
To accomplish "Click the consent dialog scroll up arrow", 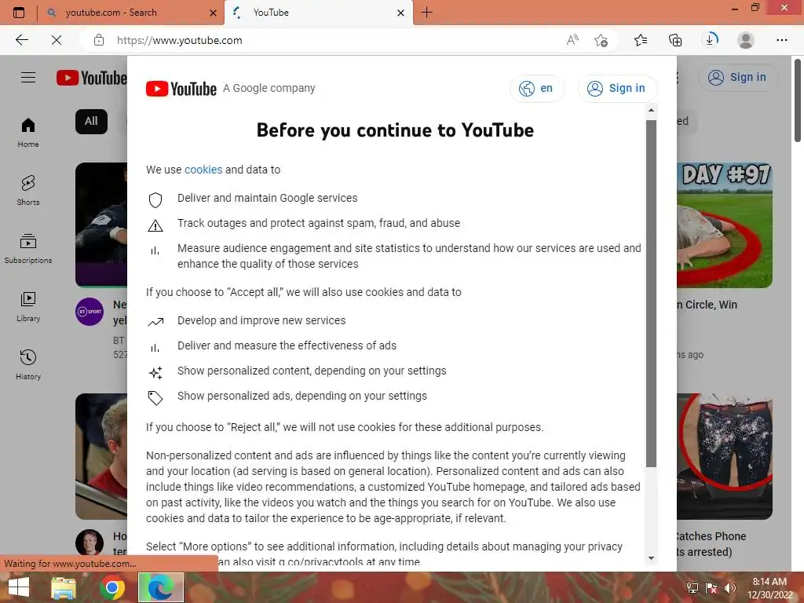I will click(x=651, y=110).
